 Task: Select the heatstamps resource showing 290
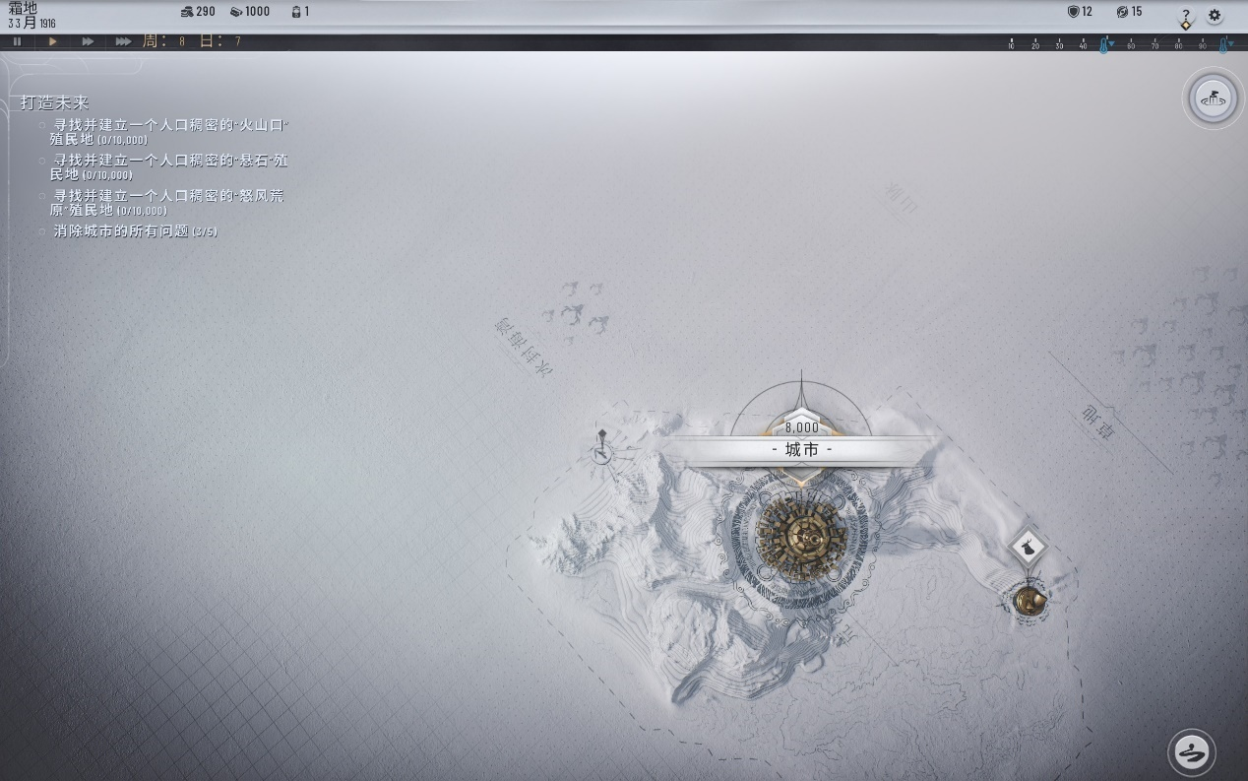(x=199, y=12)
